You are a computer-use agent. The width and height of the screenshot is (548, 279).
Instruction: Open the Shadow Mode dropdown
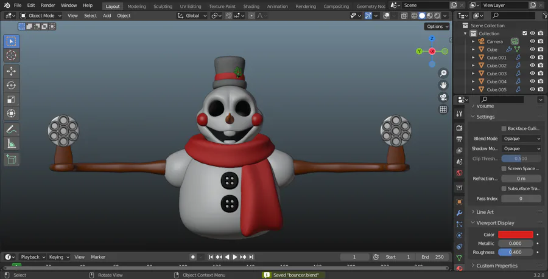pos(521,148)
